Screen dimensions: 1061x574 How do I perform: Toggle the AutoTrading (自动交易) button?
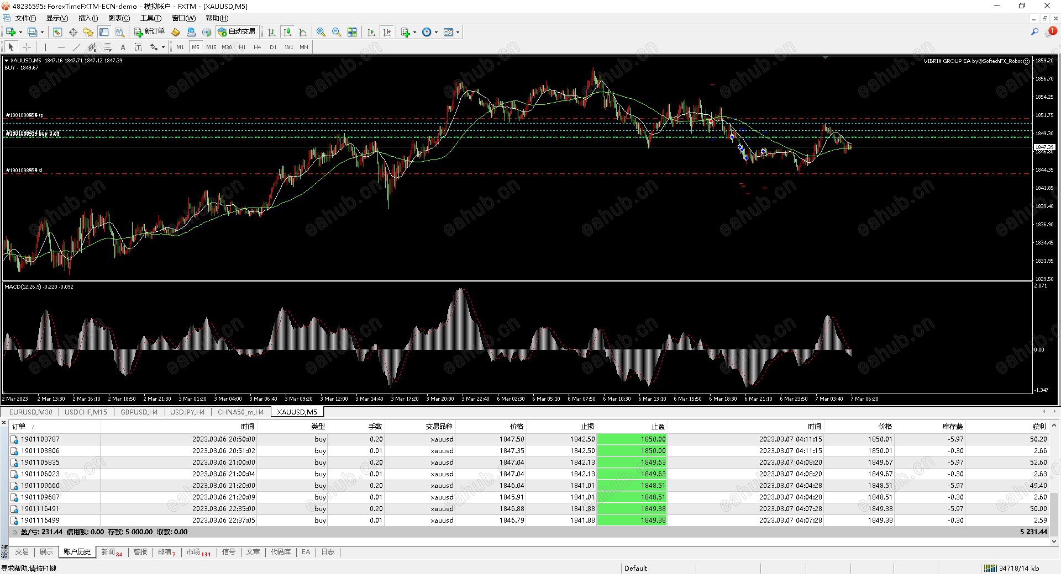(x=237, y=32)
